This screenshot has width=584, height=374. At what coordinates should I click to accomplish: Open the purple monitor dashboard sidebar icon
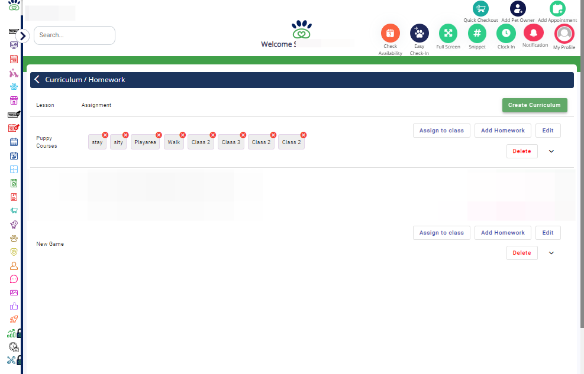(14, 45)
